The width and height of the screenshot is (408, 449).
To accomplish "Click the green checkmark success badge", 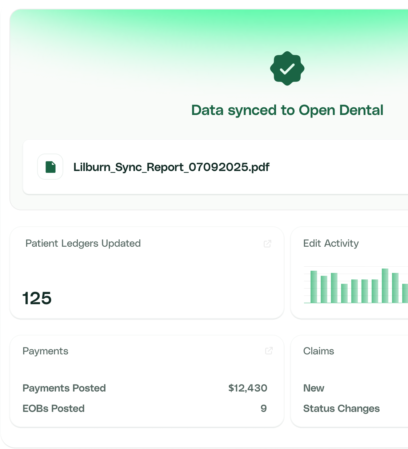I will (287, 68).
